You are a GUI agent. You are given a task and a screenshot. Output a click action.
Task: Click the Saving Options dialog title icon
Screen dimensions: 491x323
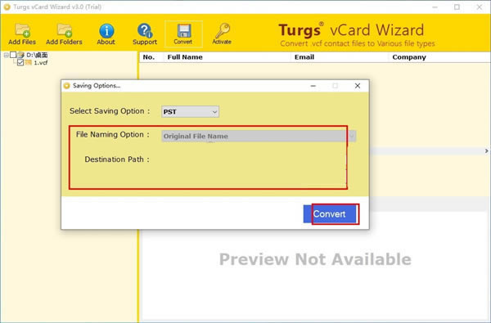pos(66,86)
